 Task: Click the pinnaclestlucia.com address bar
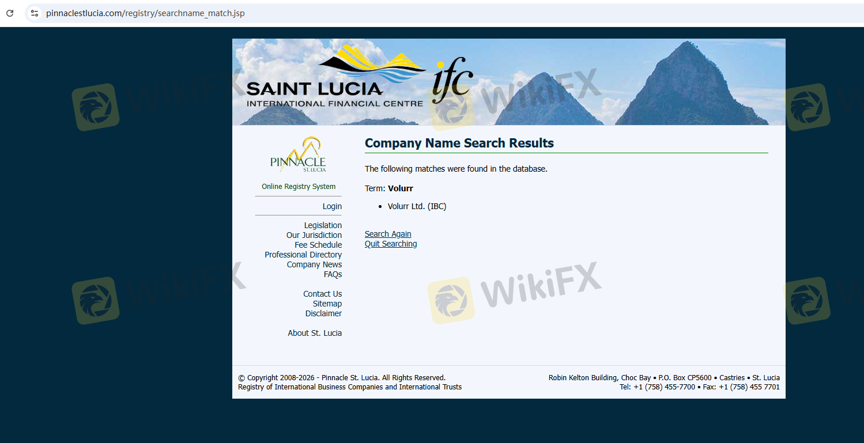(x=444, y=13)
